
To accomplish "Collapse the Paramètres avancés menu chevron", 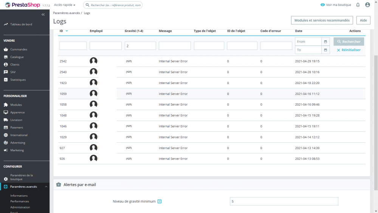I will pyautogui.click(x=46, y=187).
